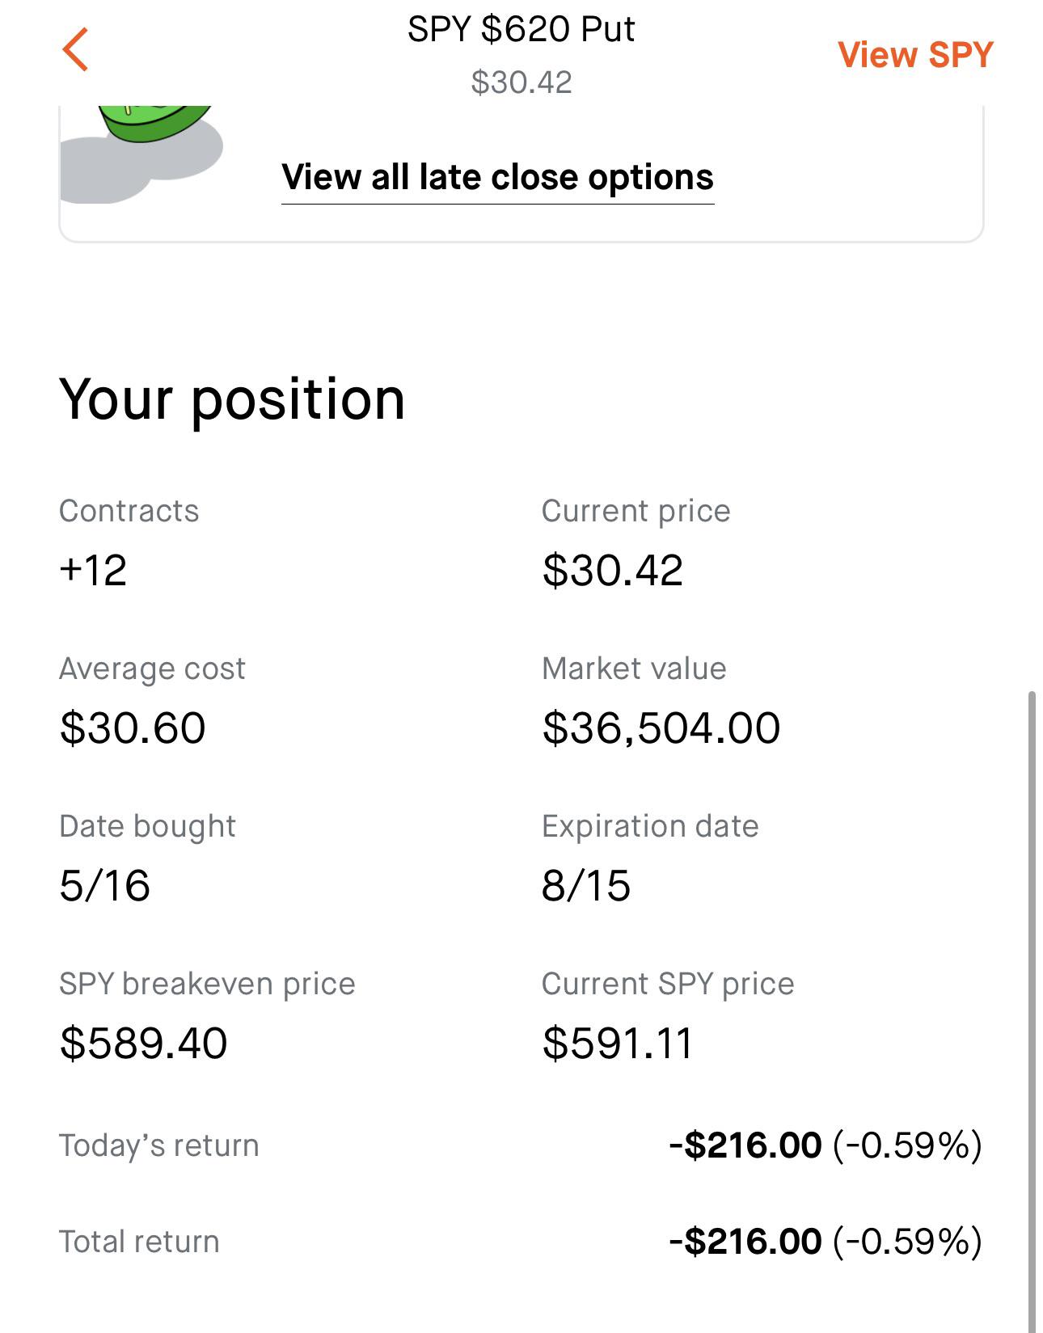Tap the orange back arrow icon

(x=75, y=49)
